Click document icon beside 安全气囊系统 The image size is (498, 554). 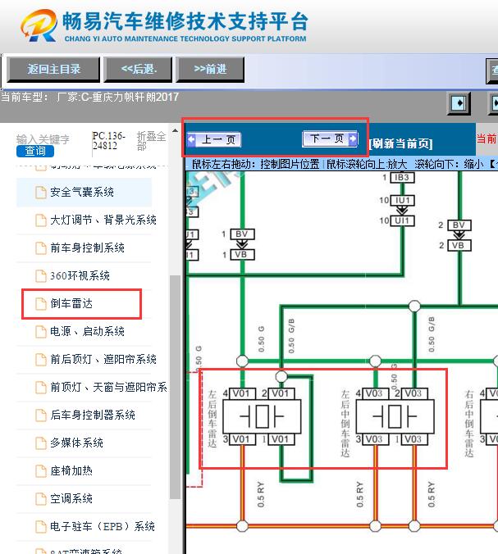41,193
